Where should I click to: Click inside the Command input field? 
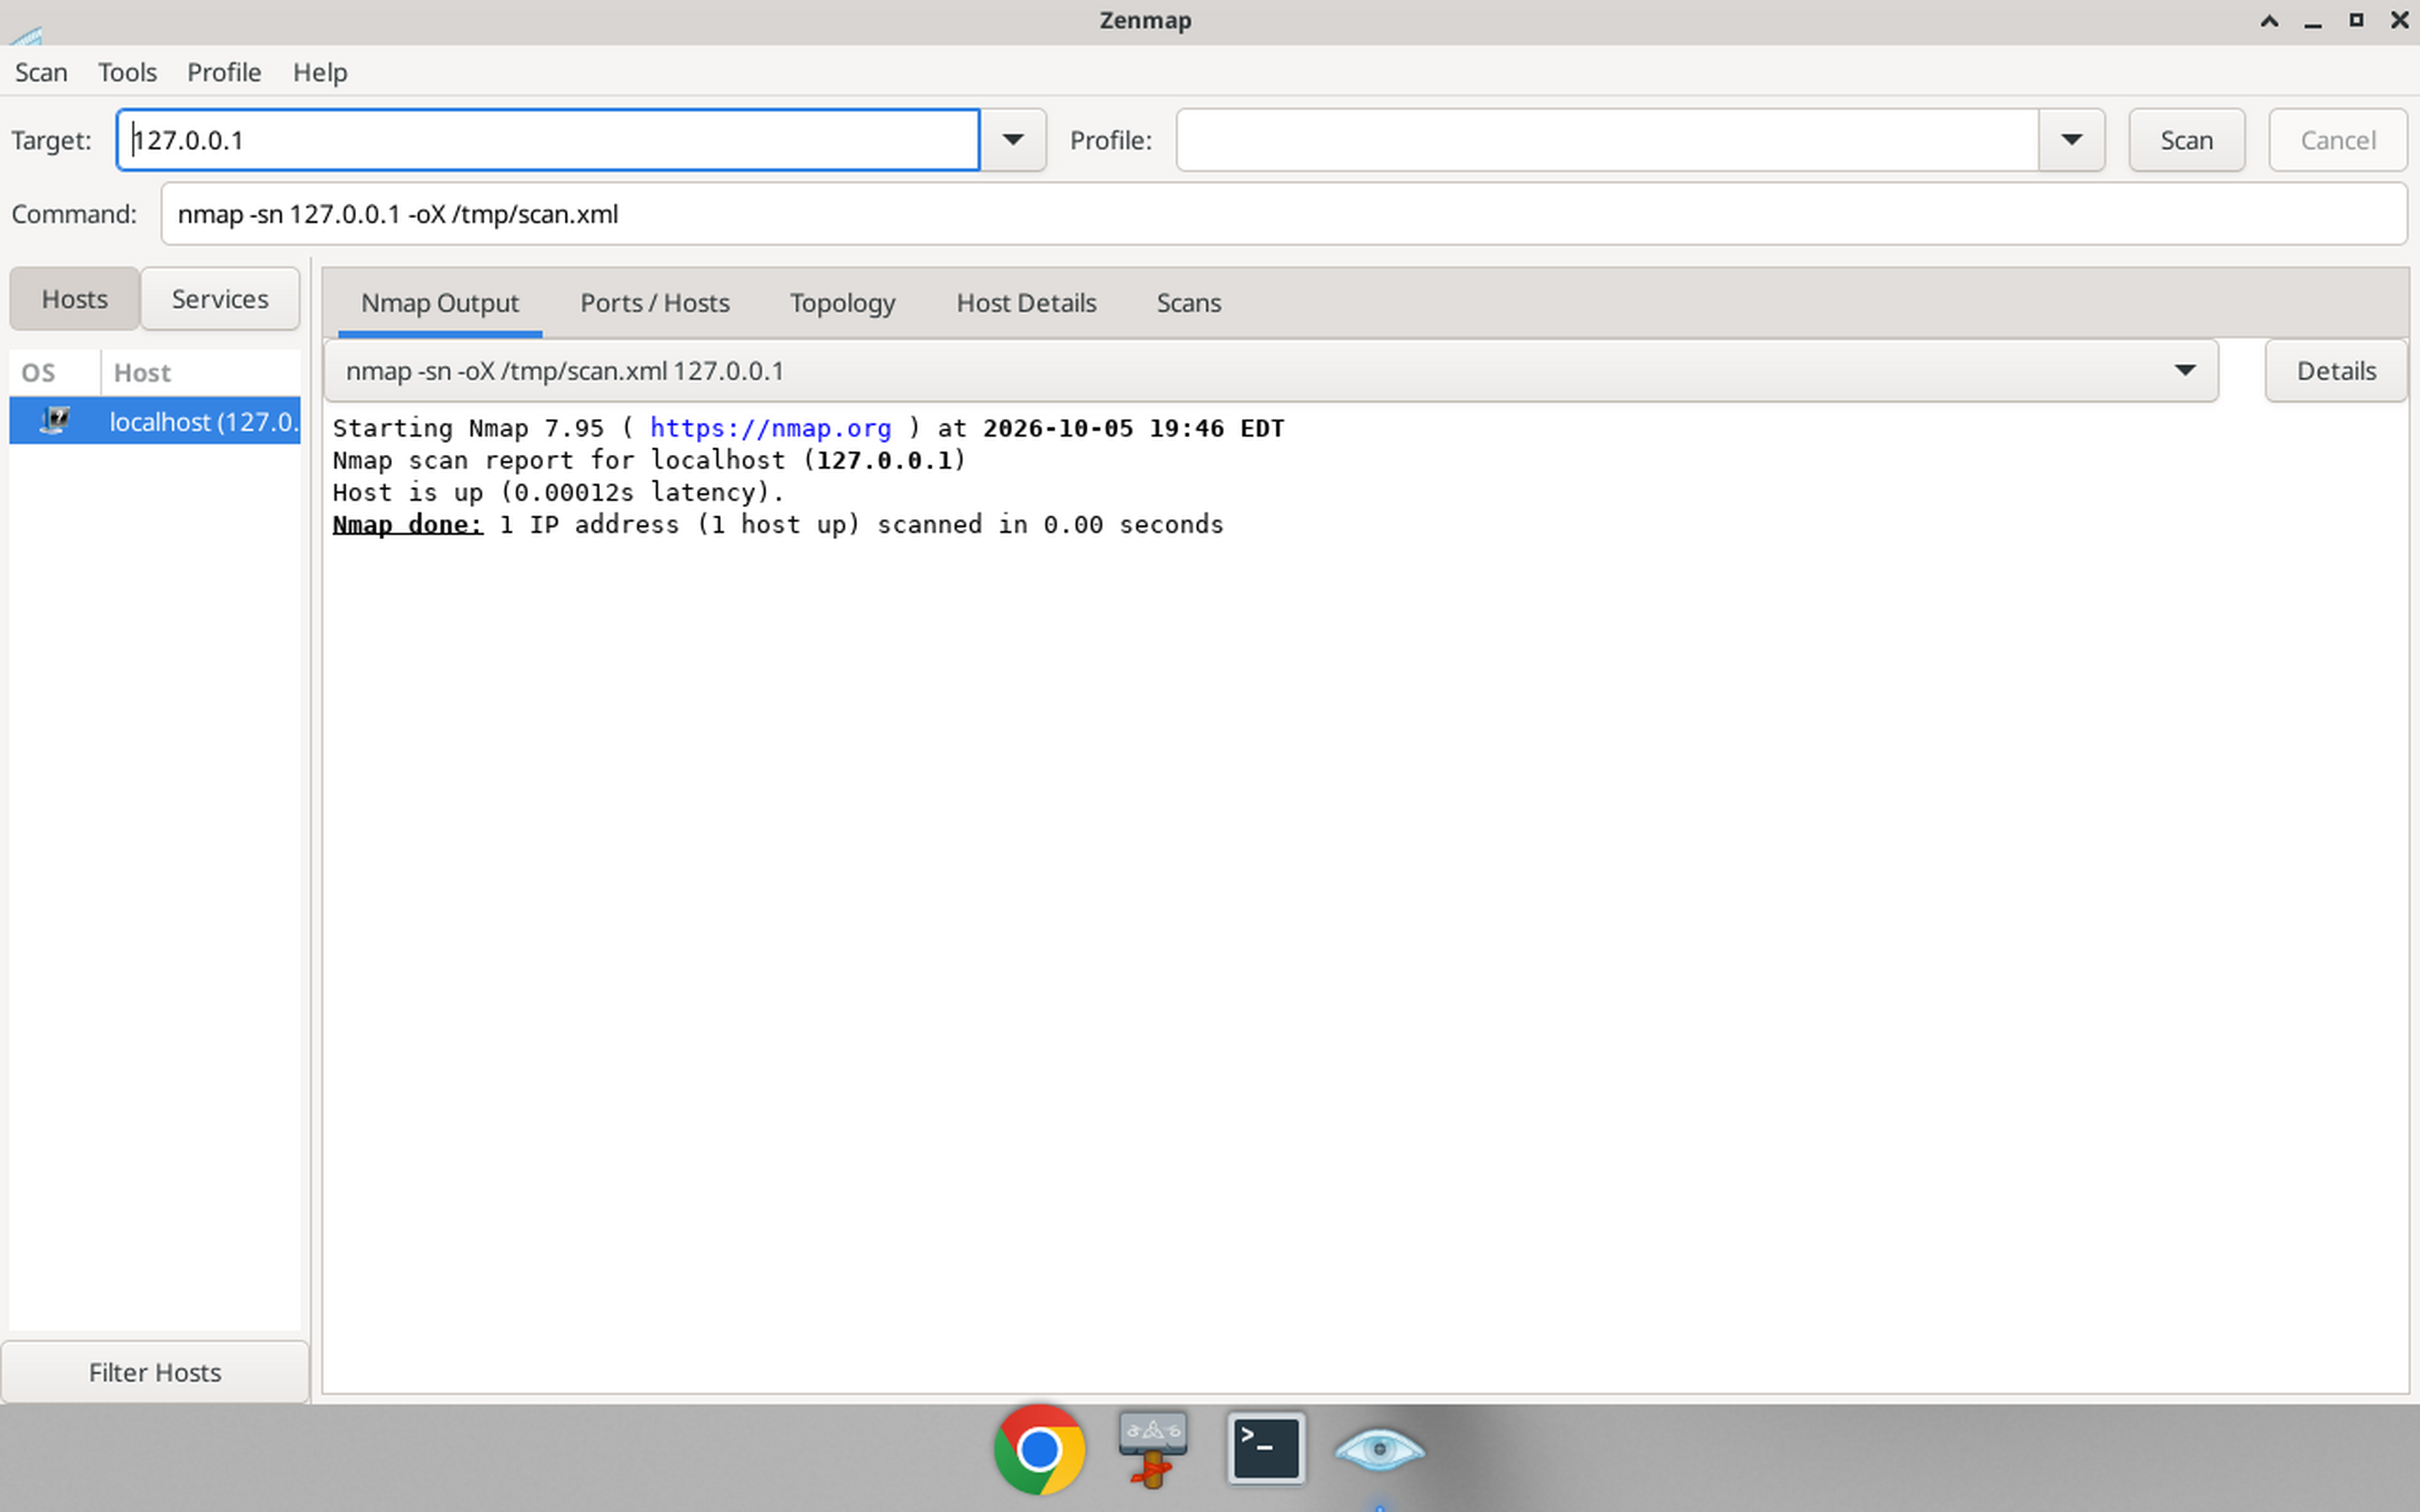[1284, 214]
